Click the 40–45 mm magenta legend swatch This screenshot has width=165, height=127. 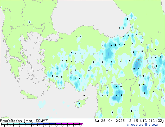click(x=71, y=124)
